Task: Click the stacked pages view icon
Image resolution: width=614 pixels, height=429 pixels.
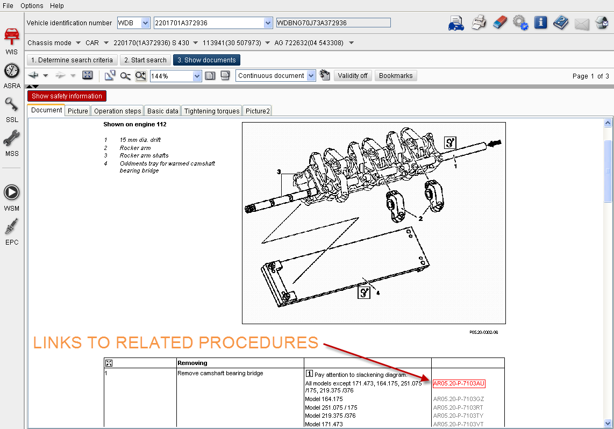Action: (225, 76)
